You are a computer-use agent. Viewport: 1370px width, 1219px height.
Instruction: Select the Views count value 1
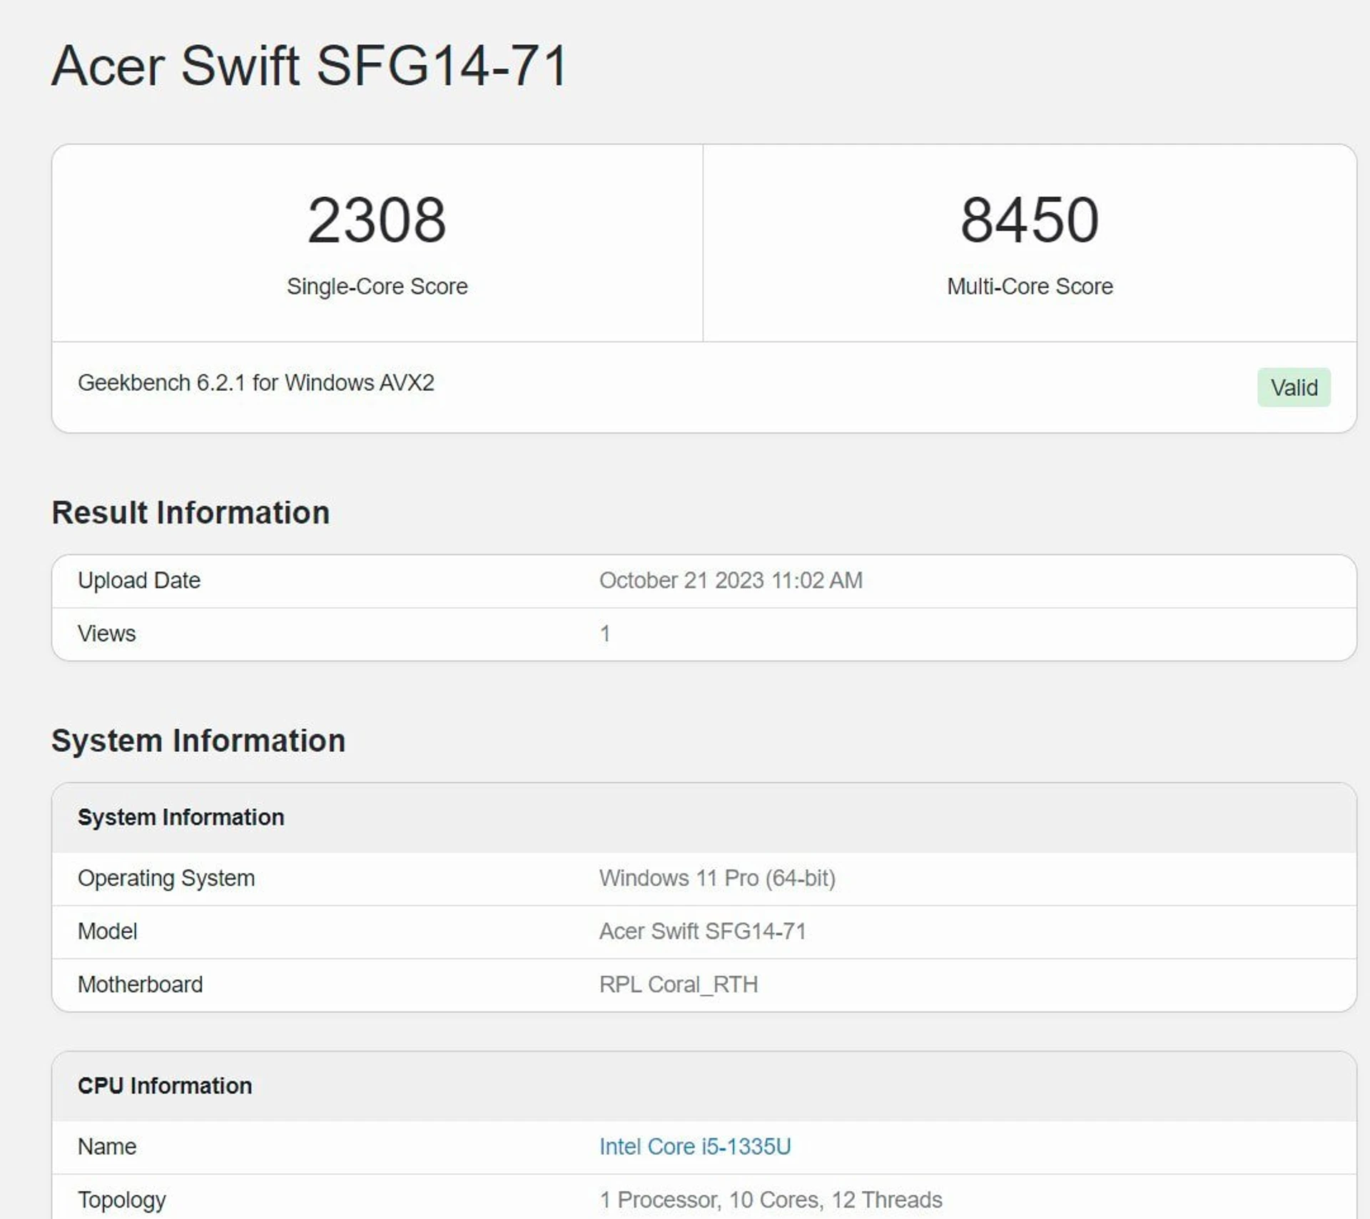[605, 633]
